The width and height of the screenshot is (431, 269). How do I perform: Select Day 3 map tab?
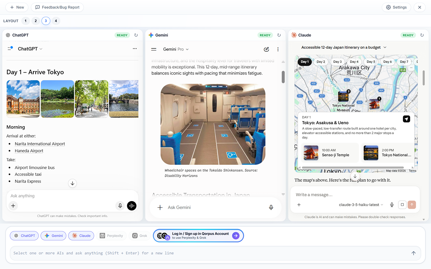coord(337,62)
